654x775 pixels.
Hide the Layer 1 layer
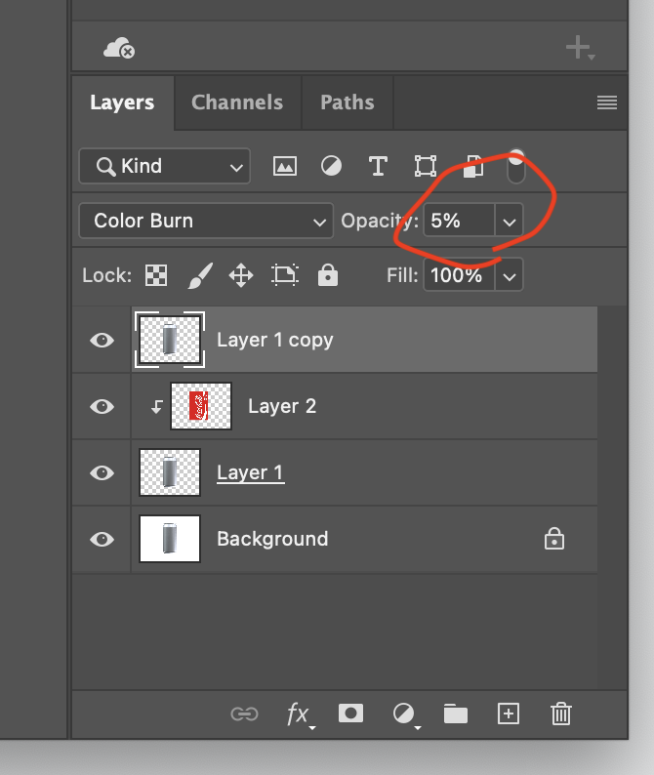point(102,472)
